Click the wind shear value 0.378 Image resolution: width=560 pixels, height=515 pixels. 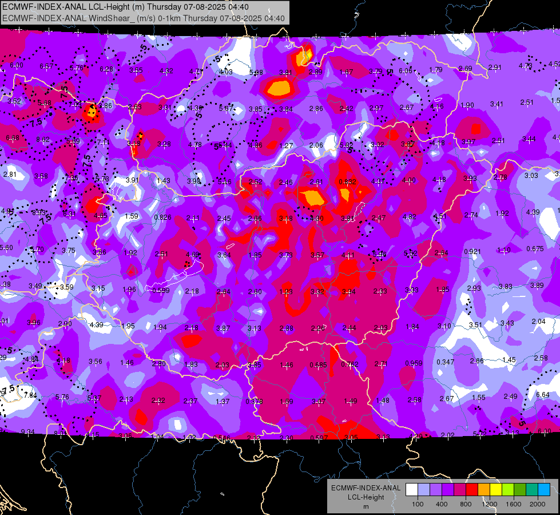point(254,402)
